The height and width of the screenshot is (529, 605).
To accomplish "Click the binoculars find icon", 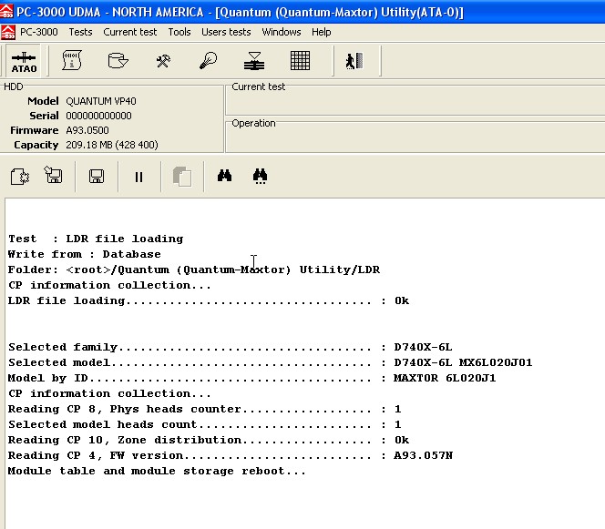I will pos(224,176).
